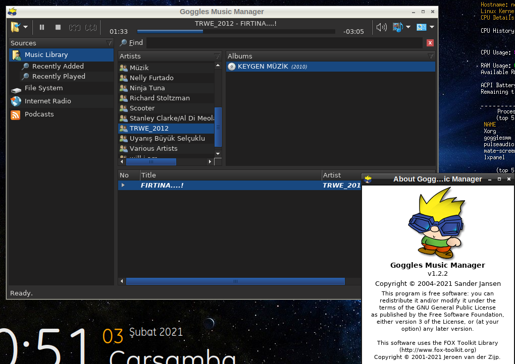Screen dimensions: 515x364
Task: Click the Internet Radio globe icon
Action: click(16, 101)
